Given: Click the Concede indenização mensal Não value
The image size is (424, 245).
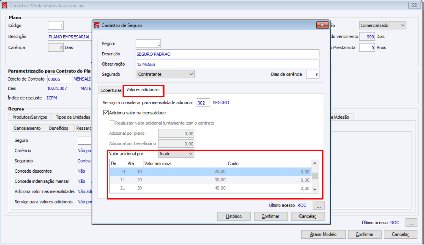Looking at the screenshot, I should pyautogui.click(x=81, y=181).
